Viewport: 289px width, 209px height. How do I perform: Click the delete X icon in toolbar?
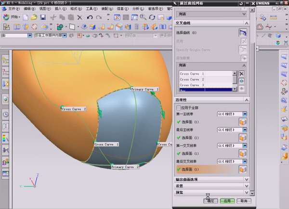point(80,17)
